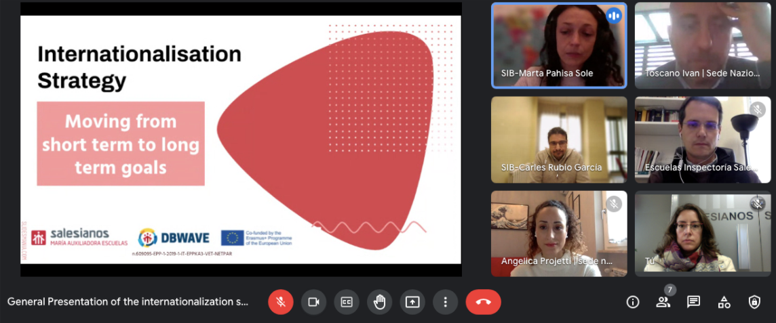Open the chat with everyone panel
Image resolution: width=776 pixels, height=323 pixels.
(x=693, y=302)
